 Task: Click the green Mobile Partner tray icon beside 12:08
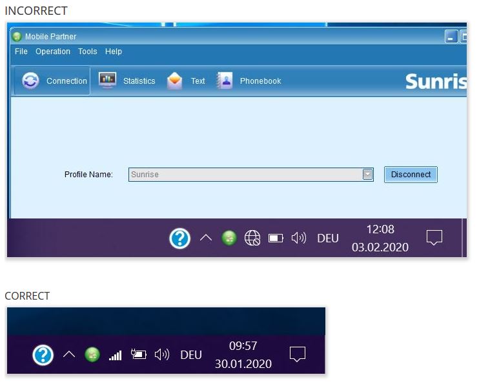pos(229,238)
